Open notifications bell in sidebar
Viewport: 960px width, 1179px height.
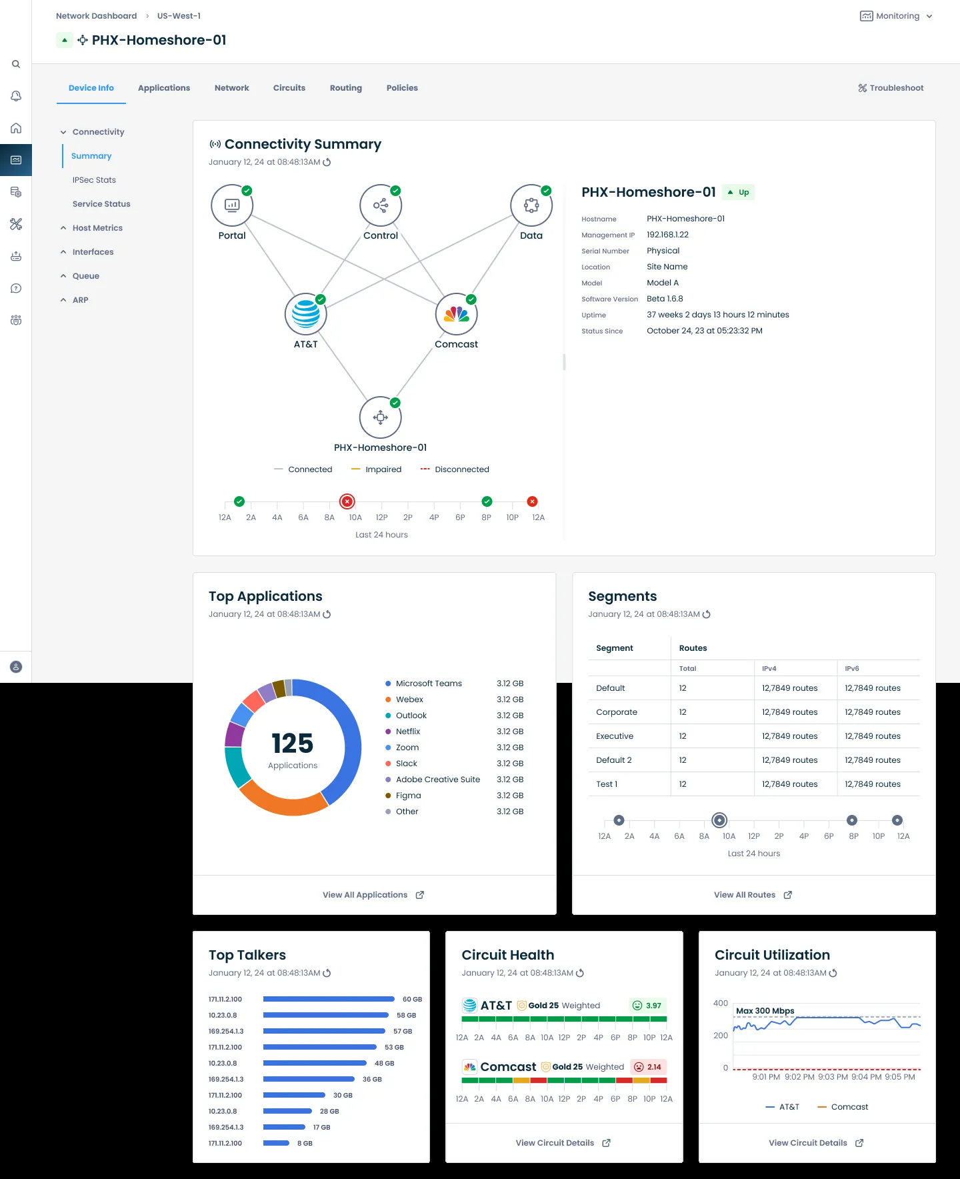tap(16, 96)
